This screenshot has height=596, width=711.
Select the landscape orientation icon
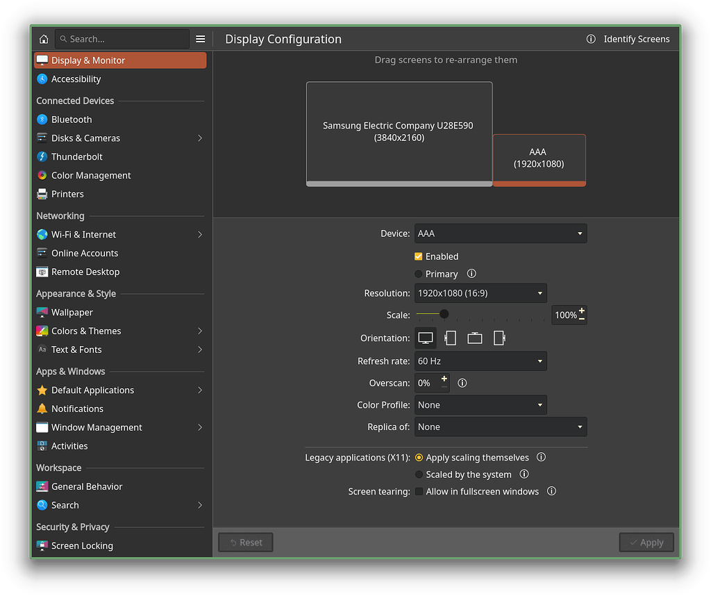point(426,338)
